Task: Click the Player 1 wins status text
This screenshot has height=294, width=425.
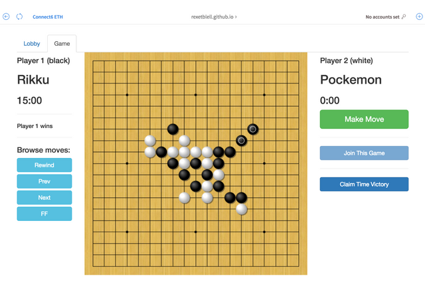Action: (35, 126)
